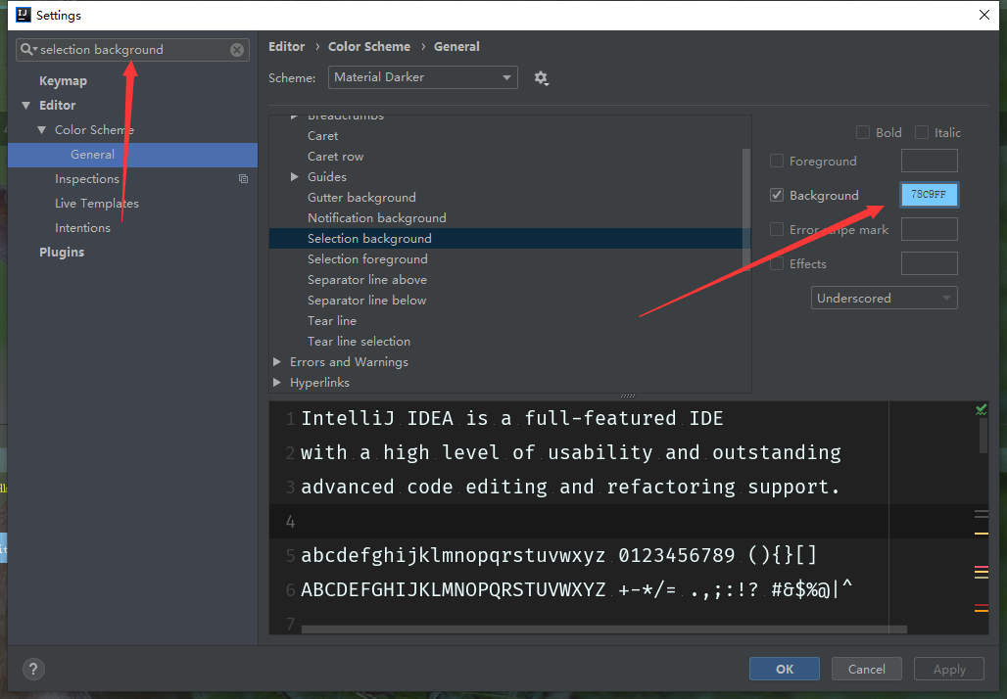Viewport: 1007px width, 699px height.
Task: Click into the settings search field
Action: [132, 49]
